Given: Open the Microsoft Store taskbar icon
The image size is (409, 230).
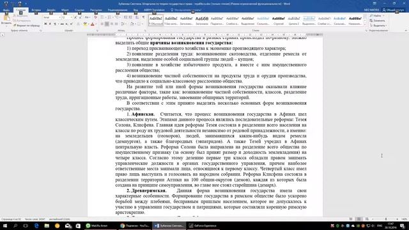Looking at the screenshot, I should pyautogui.click(x=78, y=226).
